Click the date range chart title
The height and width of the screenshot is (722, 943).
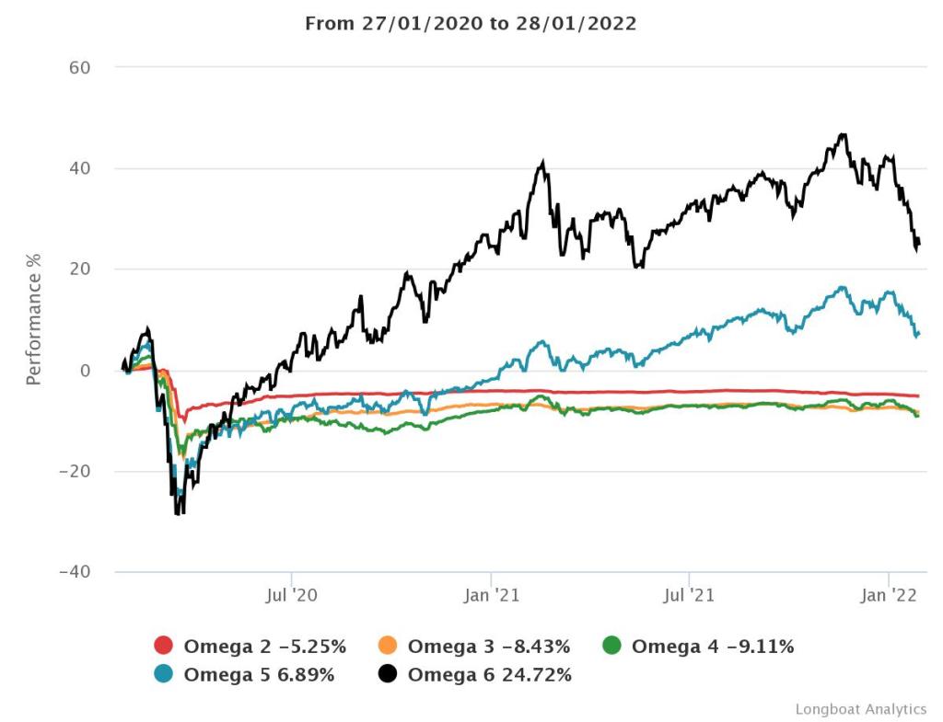[471, 24]
